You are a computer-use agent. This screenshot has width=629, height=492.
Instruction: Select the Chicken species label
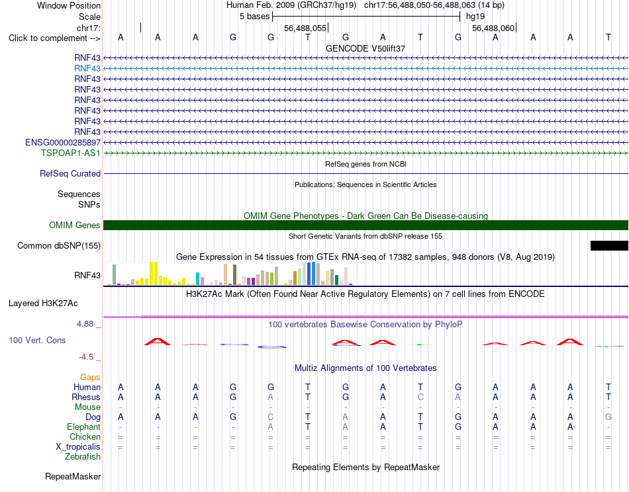[x=85, y=436]
